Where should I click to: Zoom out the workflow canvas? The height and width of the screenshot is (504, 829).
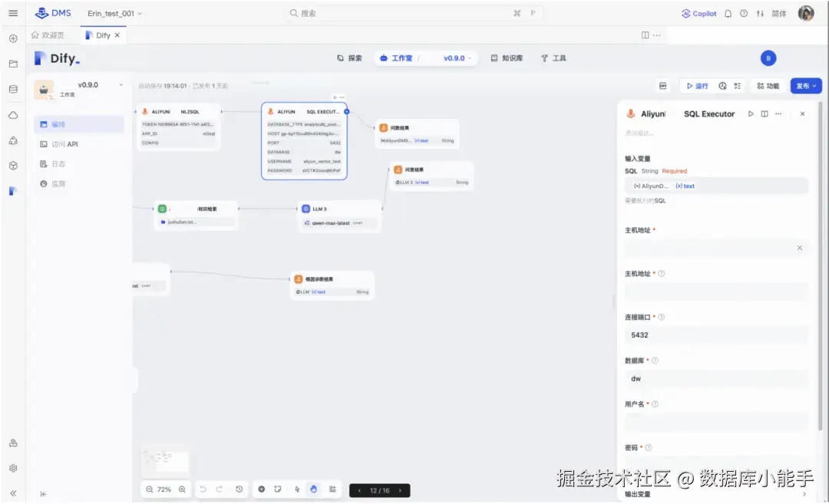(x=150, y=489)
